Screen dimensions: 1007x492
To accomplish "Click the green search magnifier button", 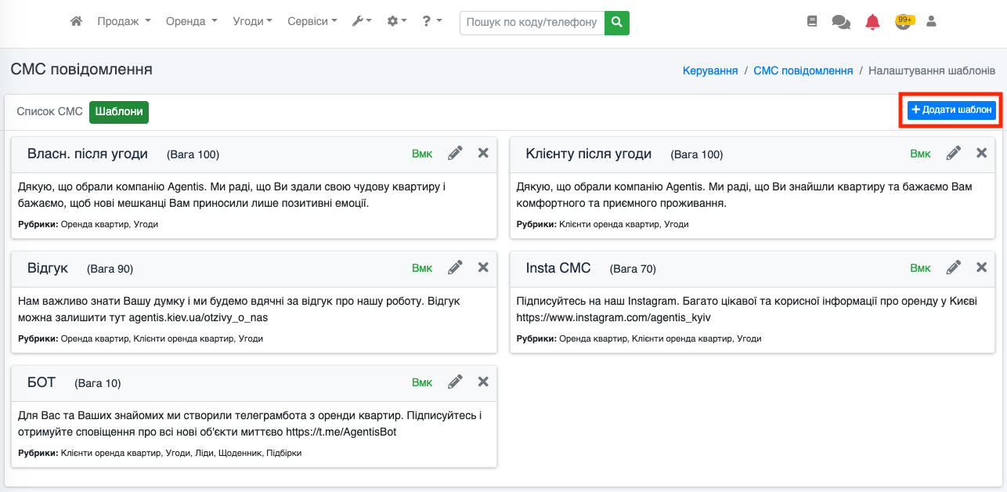I will pyautogui.click(x=617, y=22).
